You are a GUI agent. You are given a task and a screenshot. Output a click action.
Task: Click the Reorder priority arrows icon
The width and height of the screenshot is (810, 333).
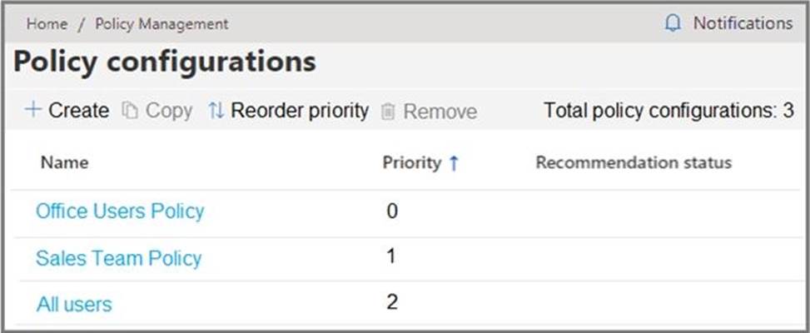pos(216,111)
